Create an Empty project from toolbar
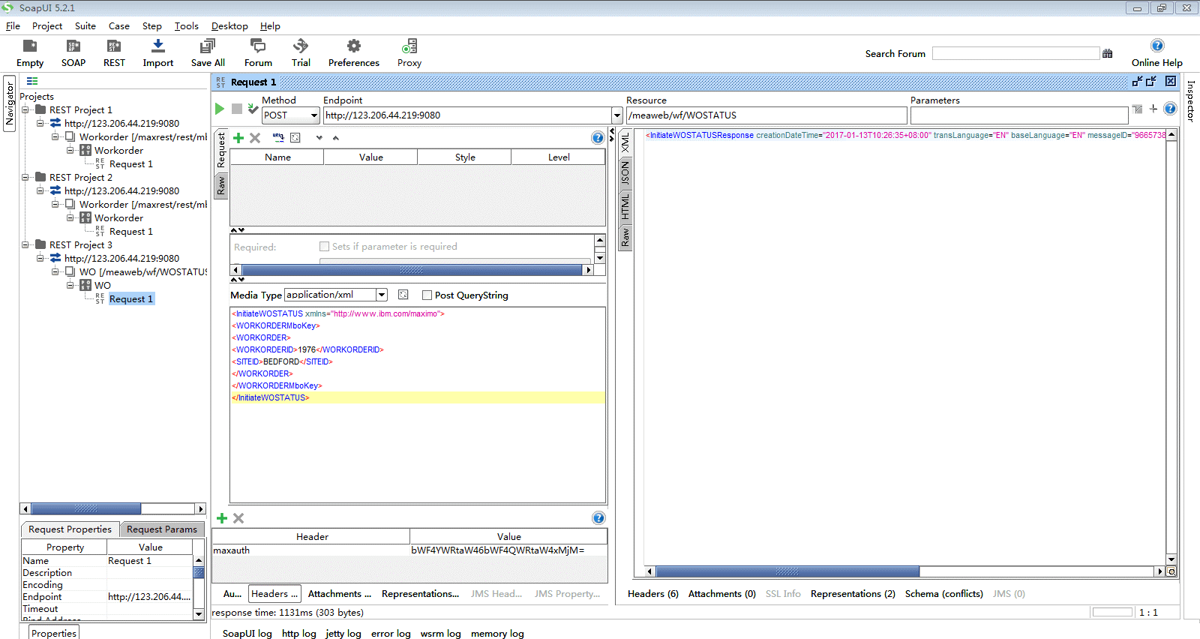1200x639 pixels. (x=30, y=53)
